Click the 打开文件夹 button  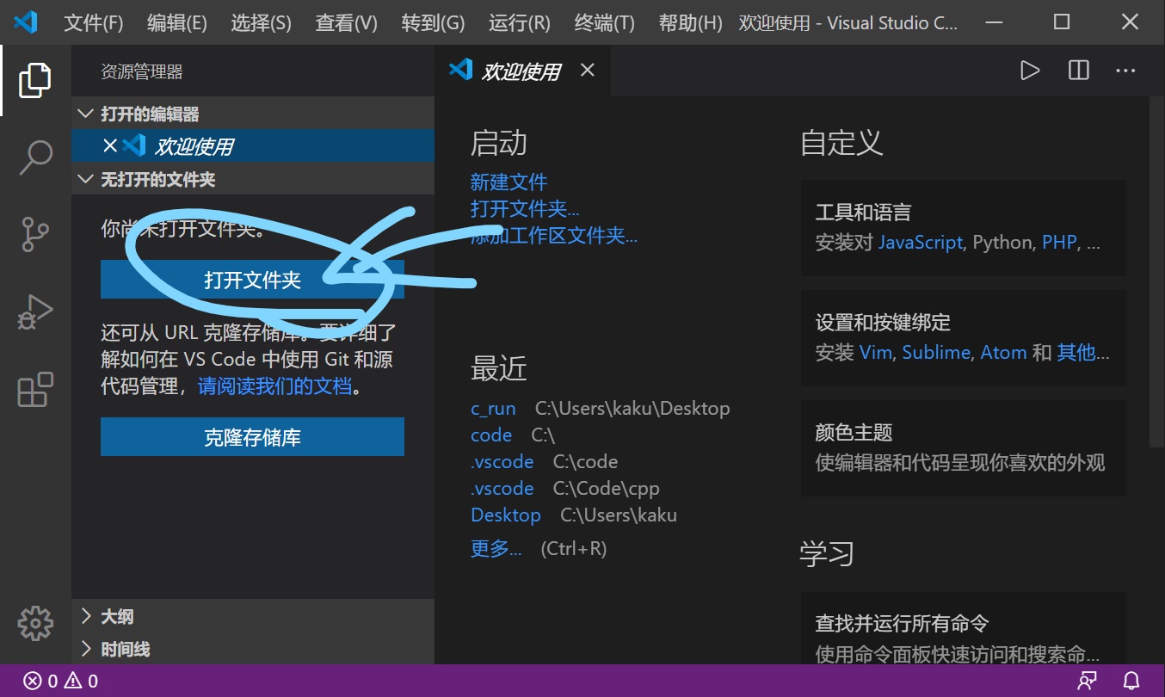point(252,279)
